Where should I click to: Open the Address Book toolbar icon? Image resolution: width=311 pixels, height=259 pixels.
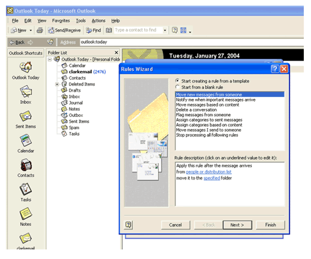coord(109,30)
